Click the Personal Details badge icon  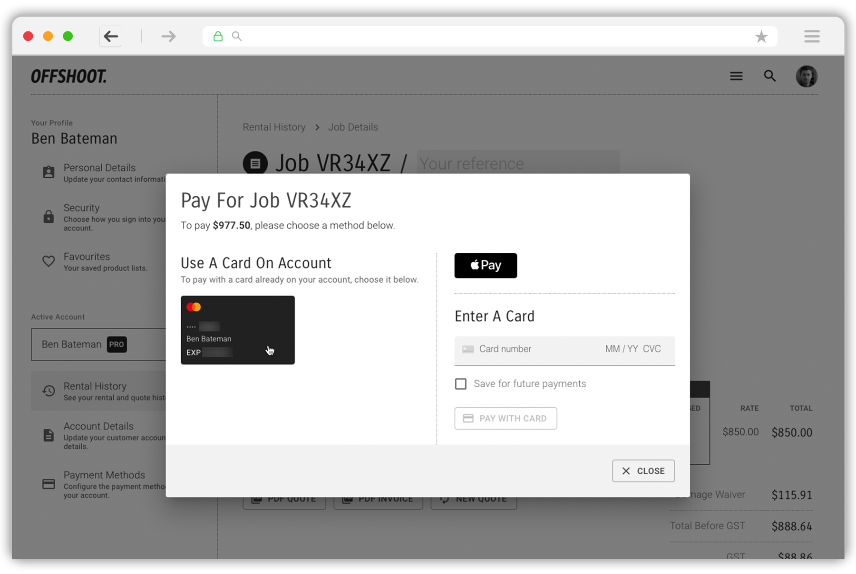tap(49, 172)
